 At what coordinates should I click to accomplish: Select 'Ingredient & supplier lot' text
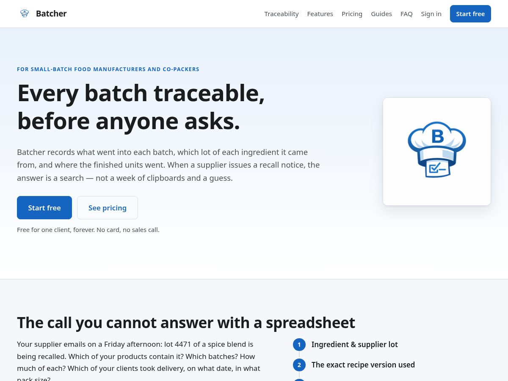pyautogui.click(x=355, y=345)
